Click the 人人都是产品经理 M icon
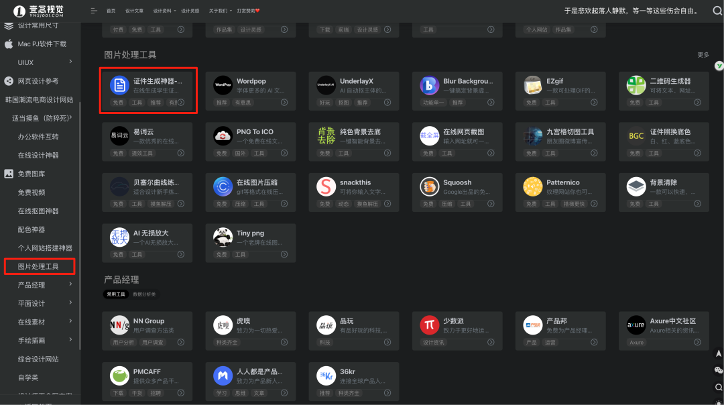 pos(223,376)
